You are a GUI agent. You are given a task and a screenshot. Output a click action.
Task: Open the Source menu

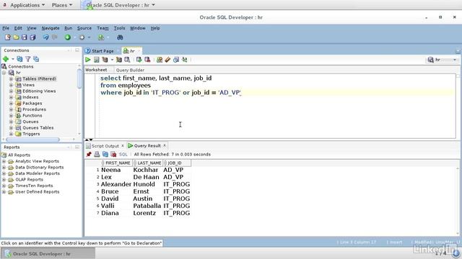[84, 28]
